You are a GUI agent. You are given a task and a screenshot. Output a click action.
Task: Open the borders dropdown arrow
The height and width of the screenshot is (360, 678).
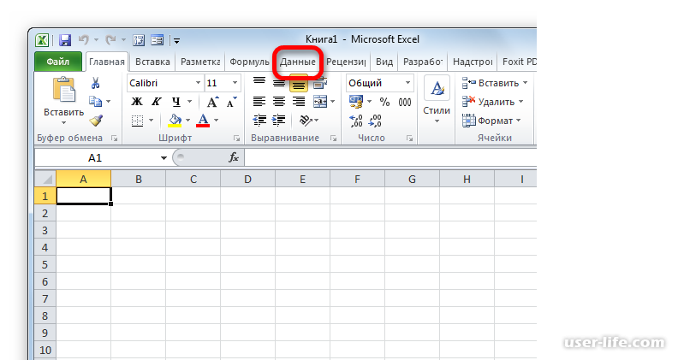(151, 121)
